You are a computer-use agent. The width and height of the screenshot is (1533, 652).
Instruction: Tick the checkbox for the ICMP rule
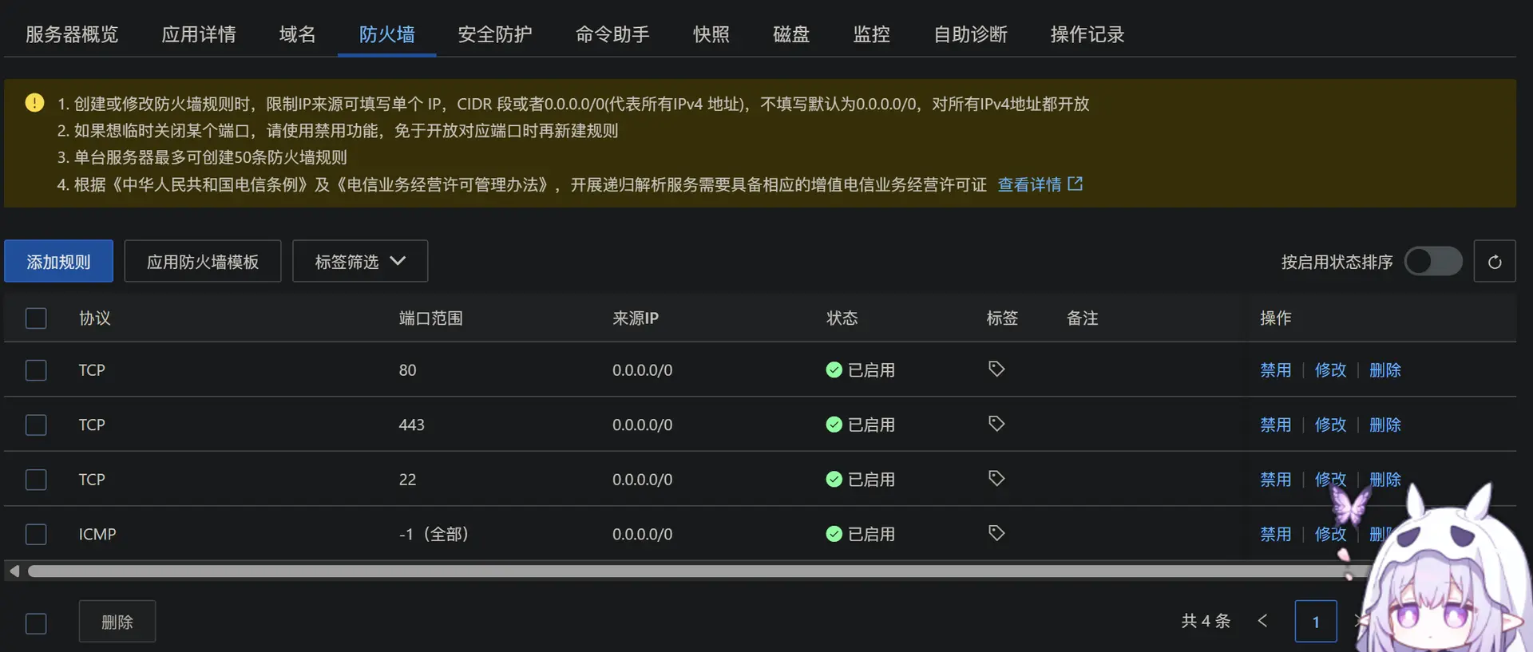[36, 534]
